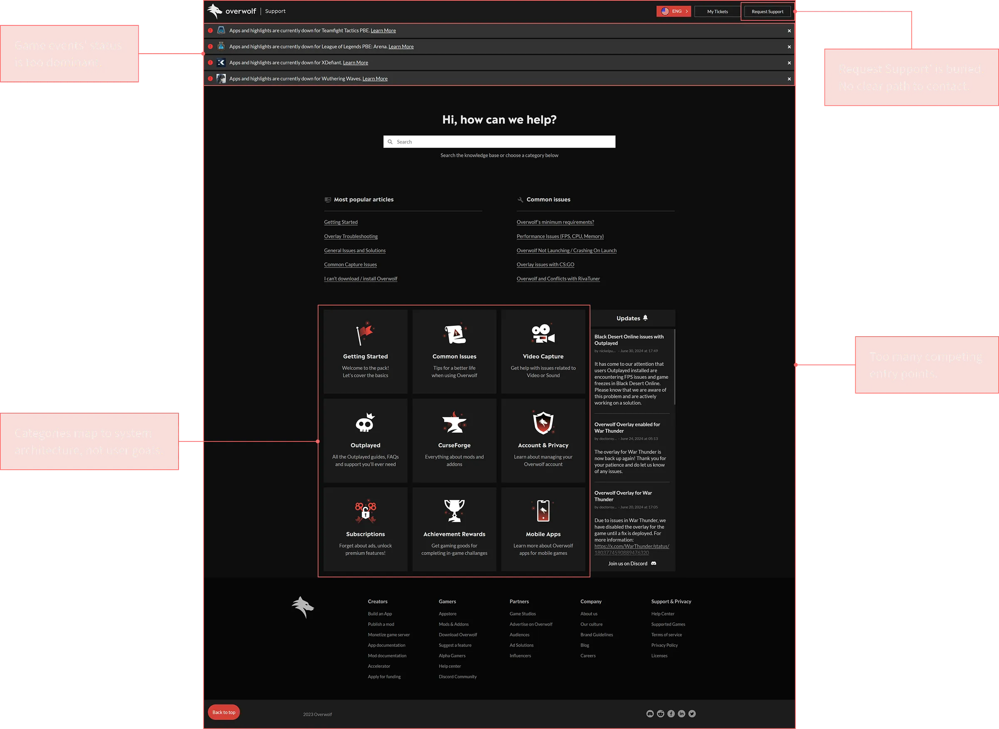Open the Discord icon in the footer
Image resolution: width=999 pixels, height=729 pixels.
pos(650,714)
